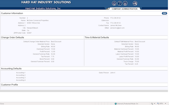Click Profit Percent value 12.00
Image resolution: width=169 pixels, height=105 pixels.
53,52
